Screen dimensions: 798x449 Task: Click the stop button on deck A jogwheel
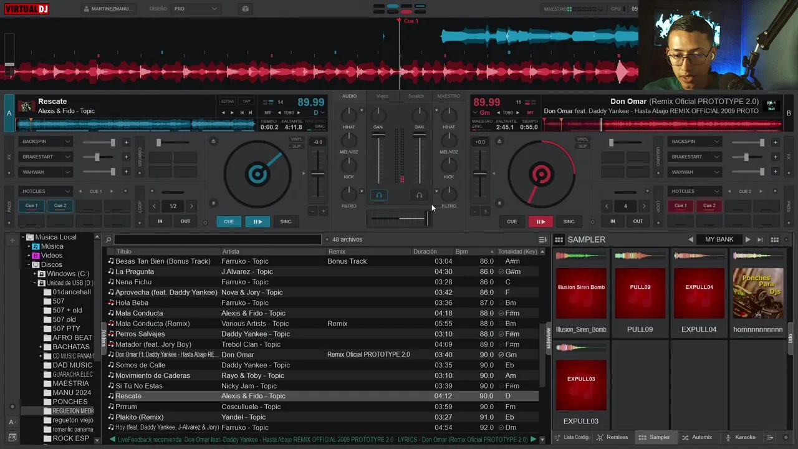click(213, 203)
